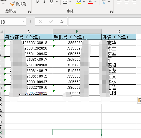
Task: Select the phone cell starting with 1850556
Action: [77, 54]
